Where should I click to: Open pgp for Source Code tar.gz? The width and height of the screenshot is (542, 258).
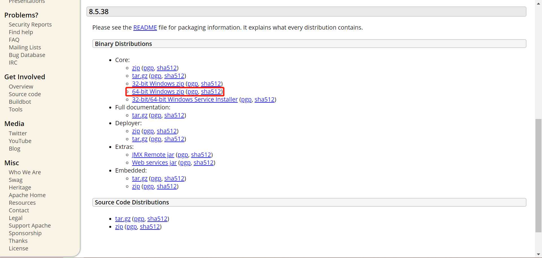(x=139, y=219)
